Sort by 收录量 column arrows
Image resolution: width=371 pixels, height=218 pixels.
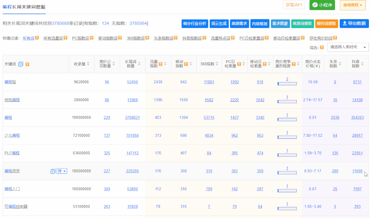88,64
